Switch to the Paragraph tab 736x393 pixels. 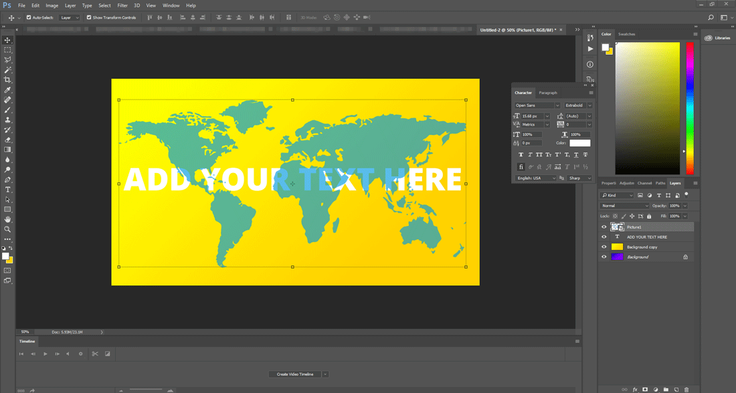[548, 93]
